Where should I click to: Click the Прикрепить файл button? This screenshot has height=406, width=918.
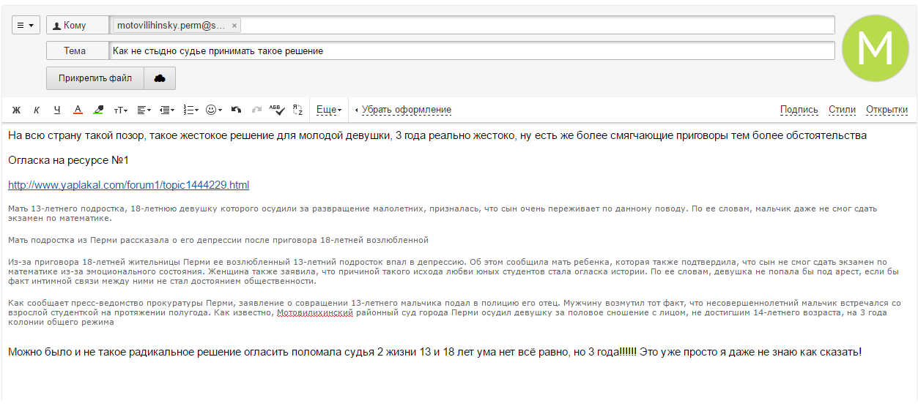click(95, 78)
